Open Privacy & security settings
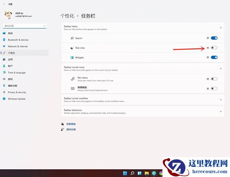Viewport: 230px width, 177px height. 24,92
